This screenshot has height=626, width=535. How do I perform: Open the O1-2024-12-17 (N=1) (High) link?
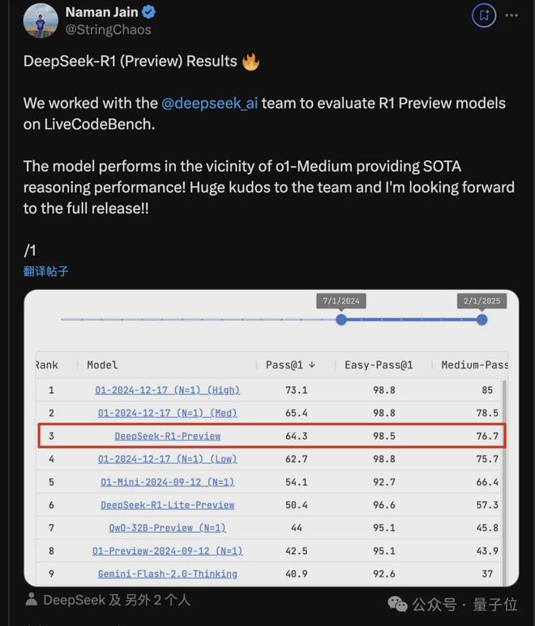(x=168, y=390)
